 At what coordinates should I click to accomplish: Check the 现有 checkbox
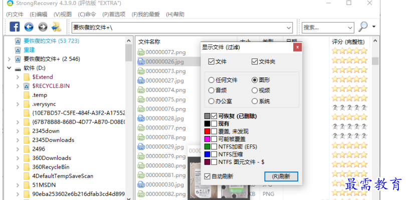[x=214, y=124]
